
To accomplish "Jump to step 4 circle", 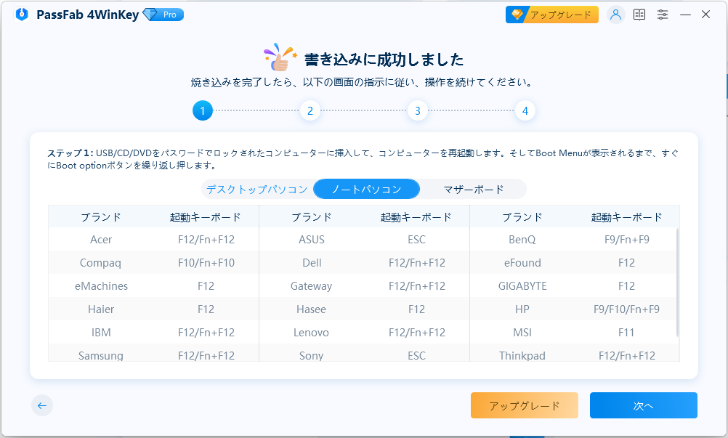I will 525,111.
